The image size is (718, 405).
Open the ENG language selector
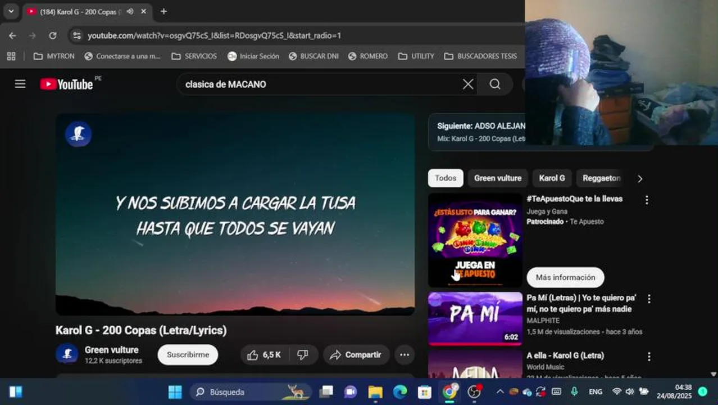pyautogui.click(x=596, y=391)
